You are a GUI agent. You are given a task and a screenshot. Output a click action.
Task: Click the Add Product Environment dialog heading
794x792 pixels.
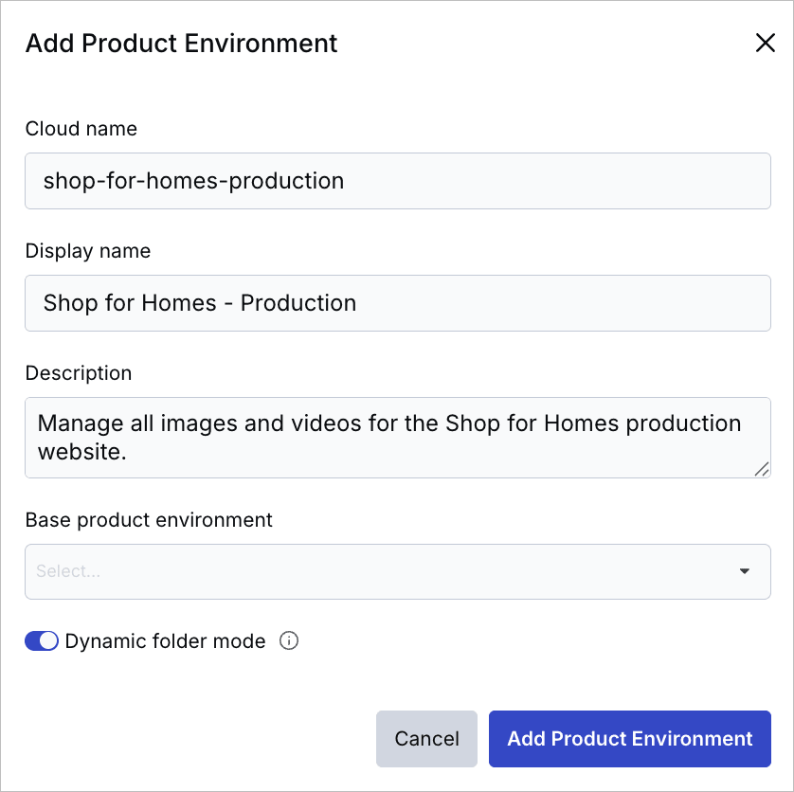click(181, 43)
